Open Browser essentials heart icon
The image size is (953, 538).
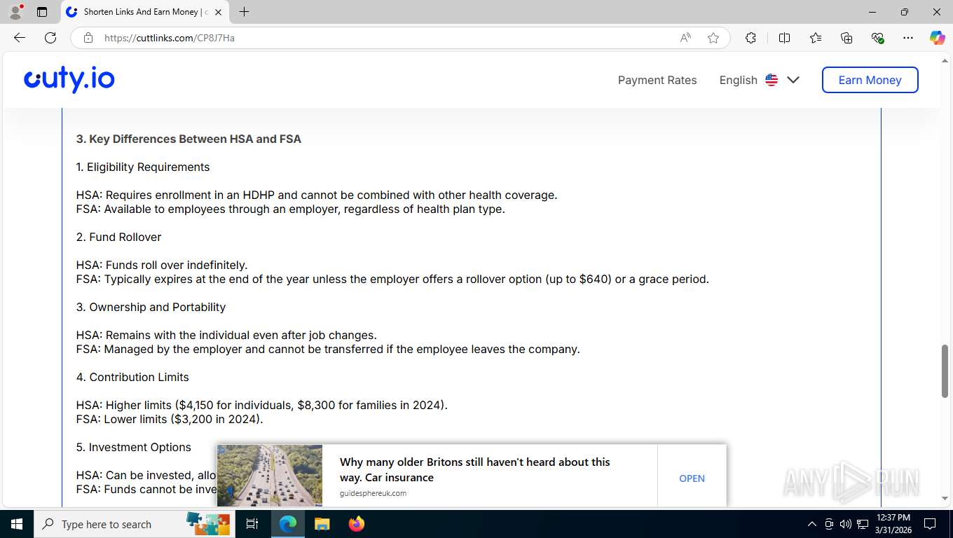(877, 38)
